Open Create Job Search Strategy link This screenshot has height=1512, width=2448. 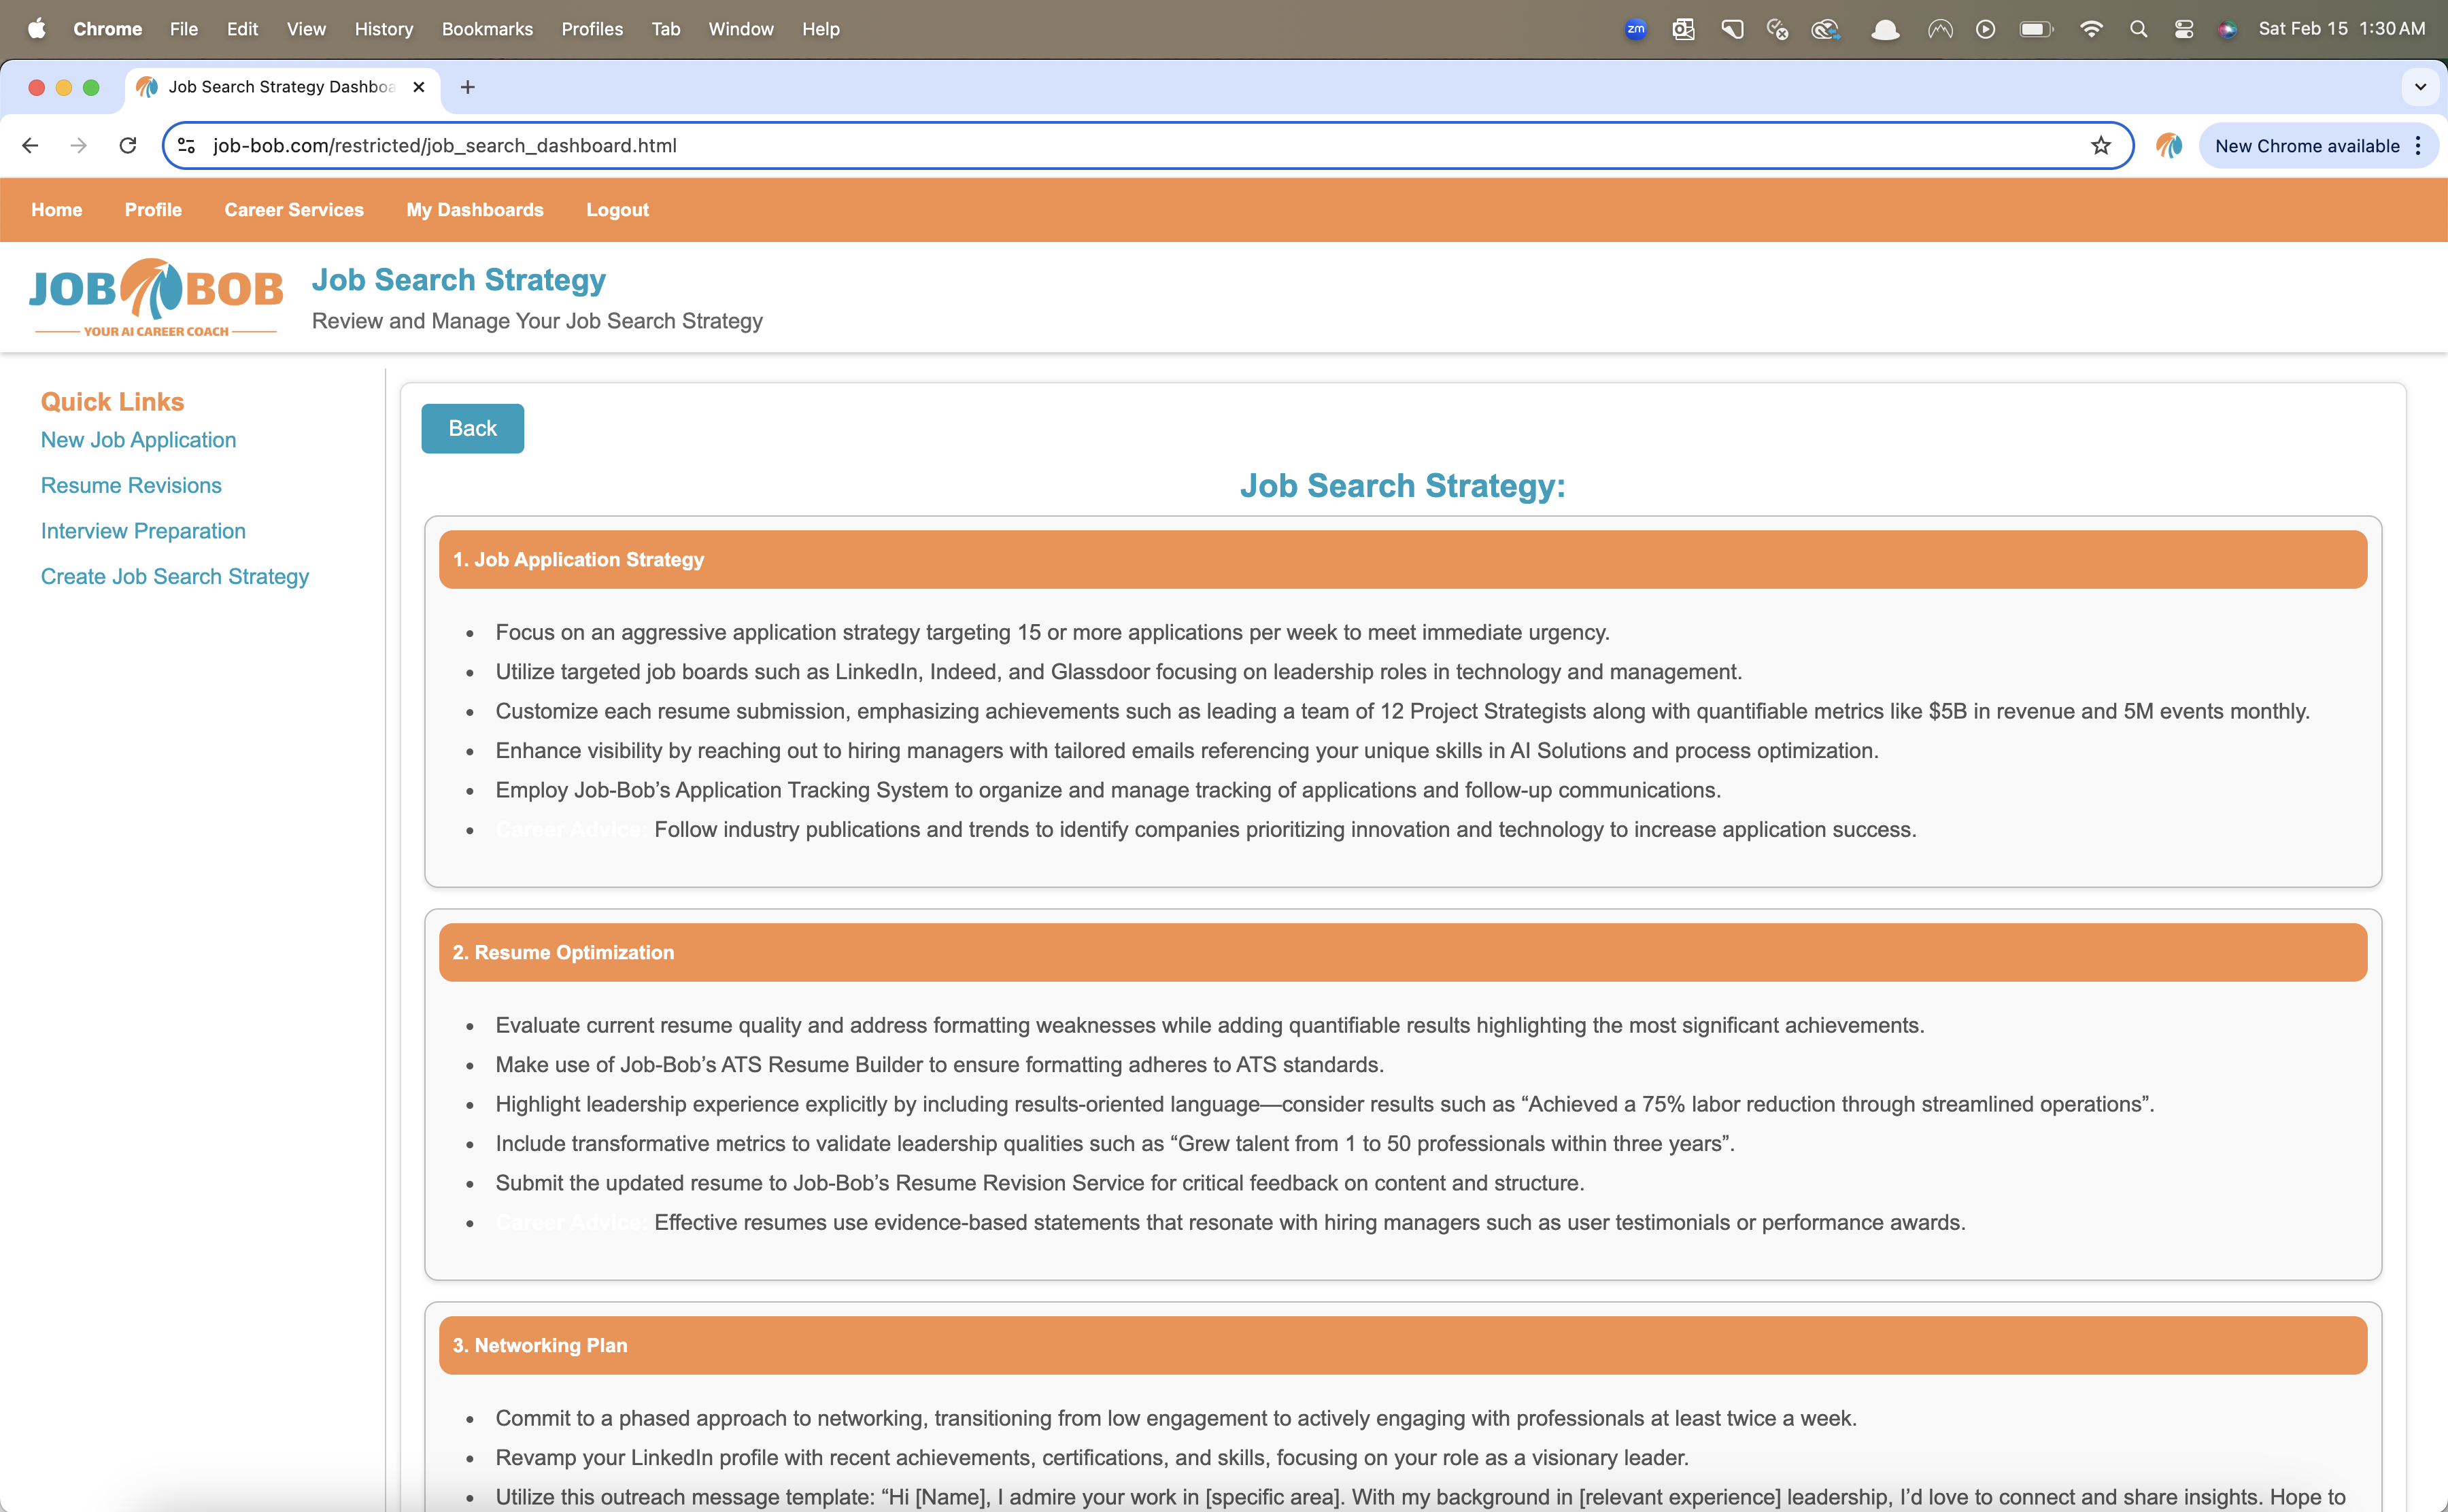coord(175,577)
